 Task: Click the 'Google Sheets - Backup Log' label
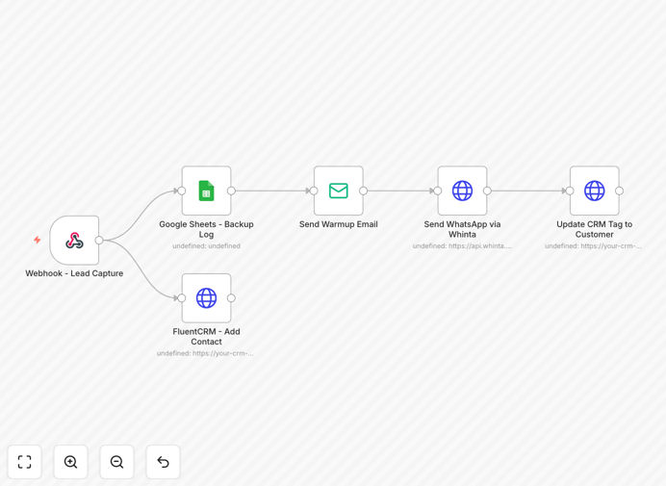(206, 229)
